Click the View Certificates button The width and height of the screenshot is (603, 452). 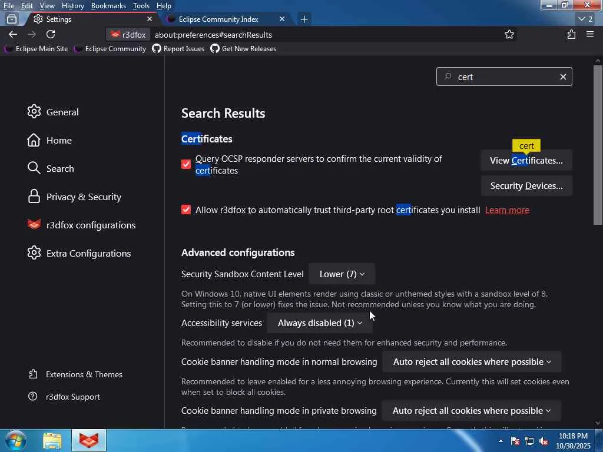click(x=526, y=160)
